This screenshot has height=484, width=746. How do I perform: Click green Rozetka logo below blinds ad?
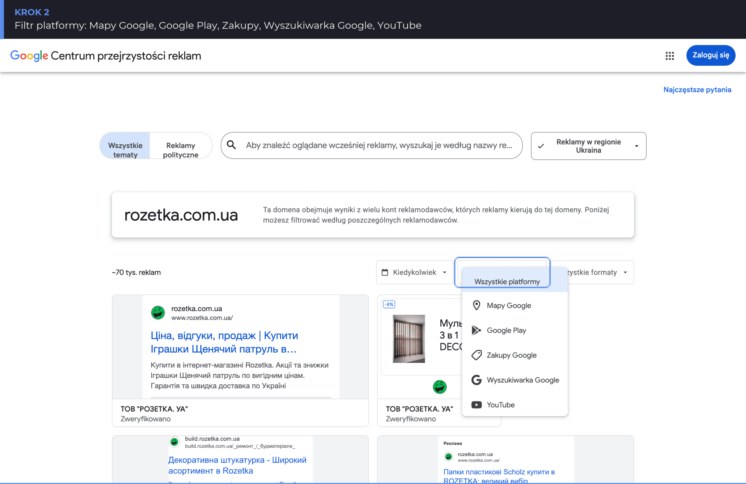pyautogui.click(x=439, y=387)
